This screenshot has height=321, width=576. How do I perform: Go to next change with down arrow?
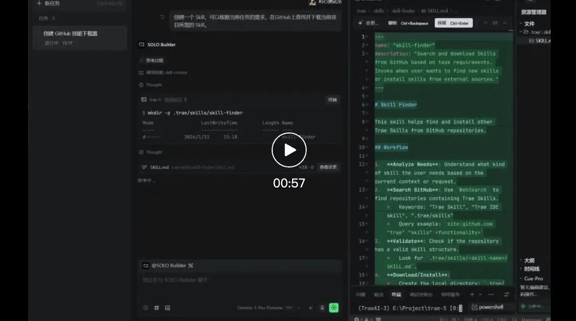click(505, 23)
